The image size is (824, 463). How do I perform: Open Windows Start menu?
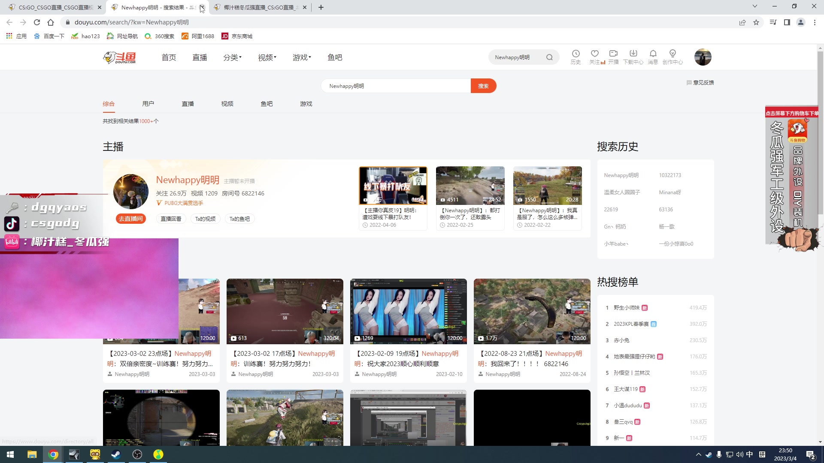[10, 454]
